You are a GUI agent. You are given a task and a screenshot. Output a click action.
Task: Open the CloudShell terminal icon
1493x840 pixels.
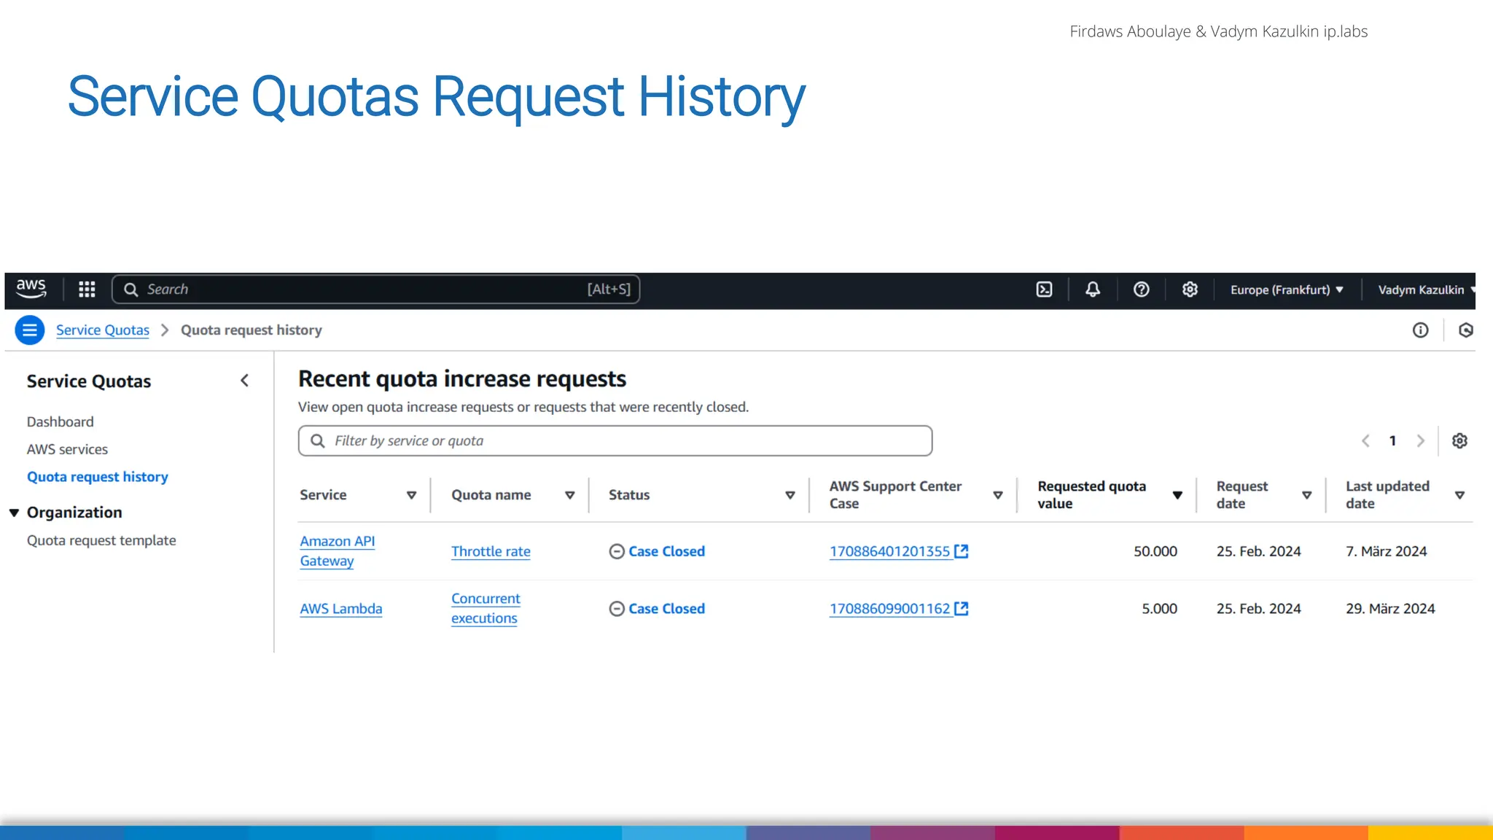(1044, 289)
